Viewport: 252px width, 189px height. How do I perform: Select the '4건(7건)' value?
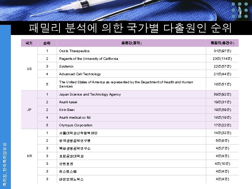click(x=223, y=148)
